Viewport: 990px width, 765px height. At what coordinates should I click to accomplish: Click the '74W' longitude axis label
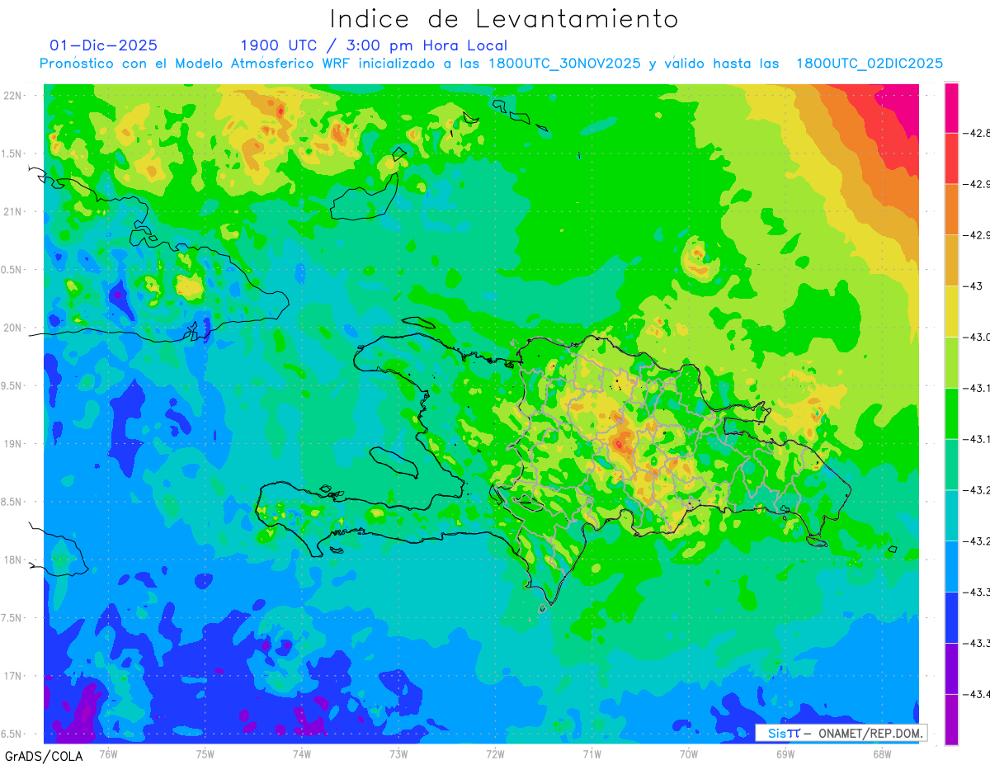click(x=302, y=753)
